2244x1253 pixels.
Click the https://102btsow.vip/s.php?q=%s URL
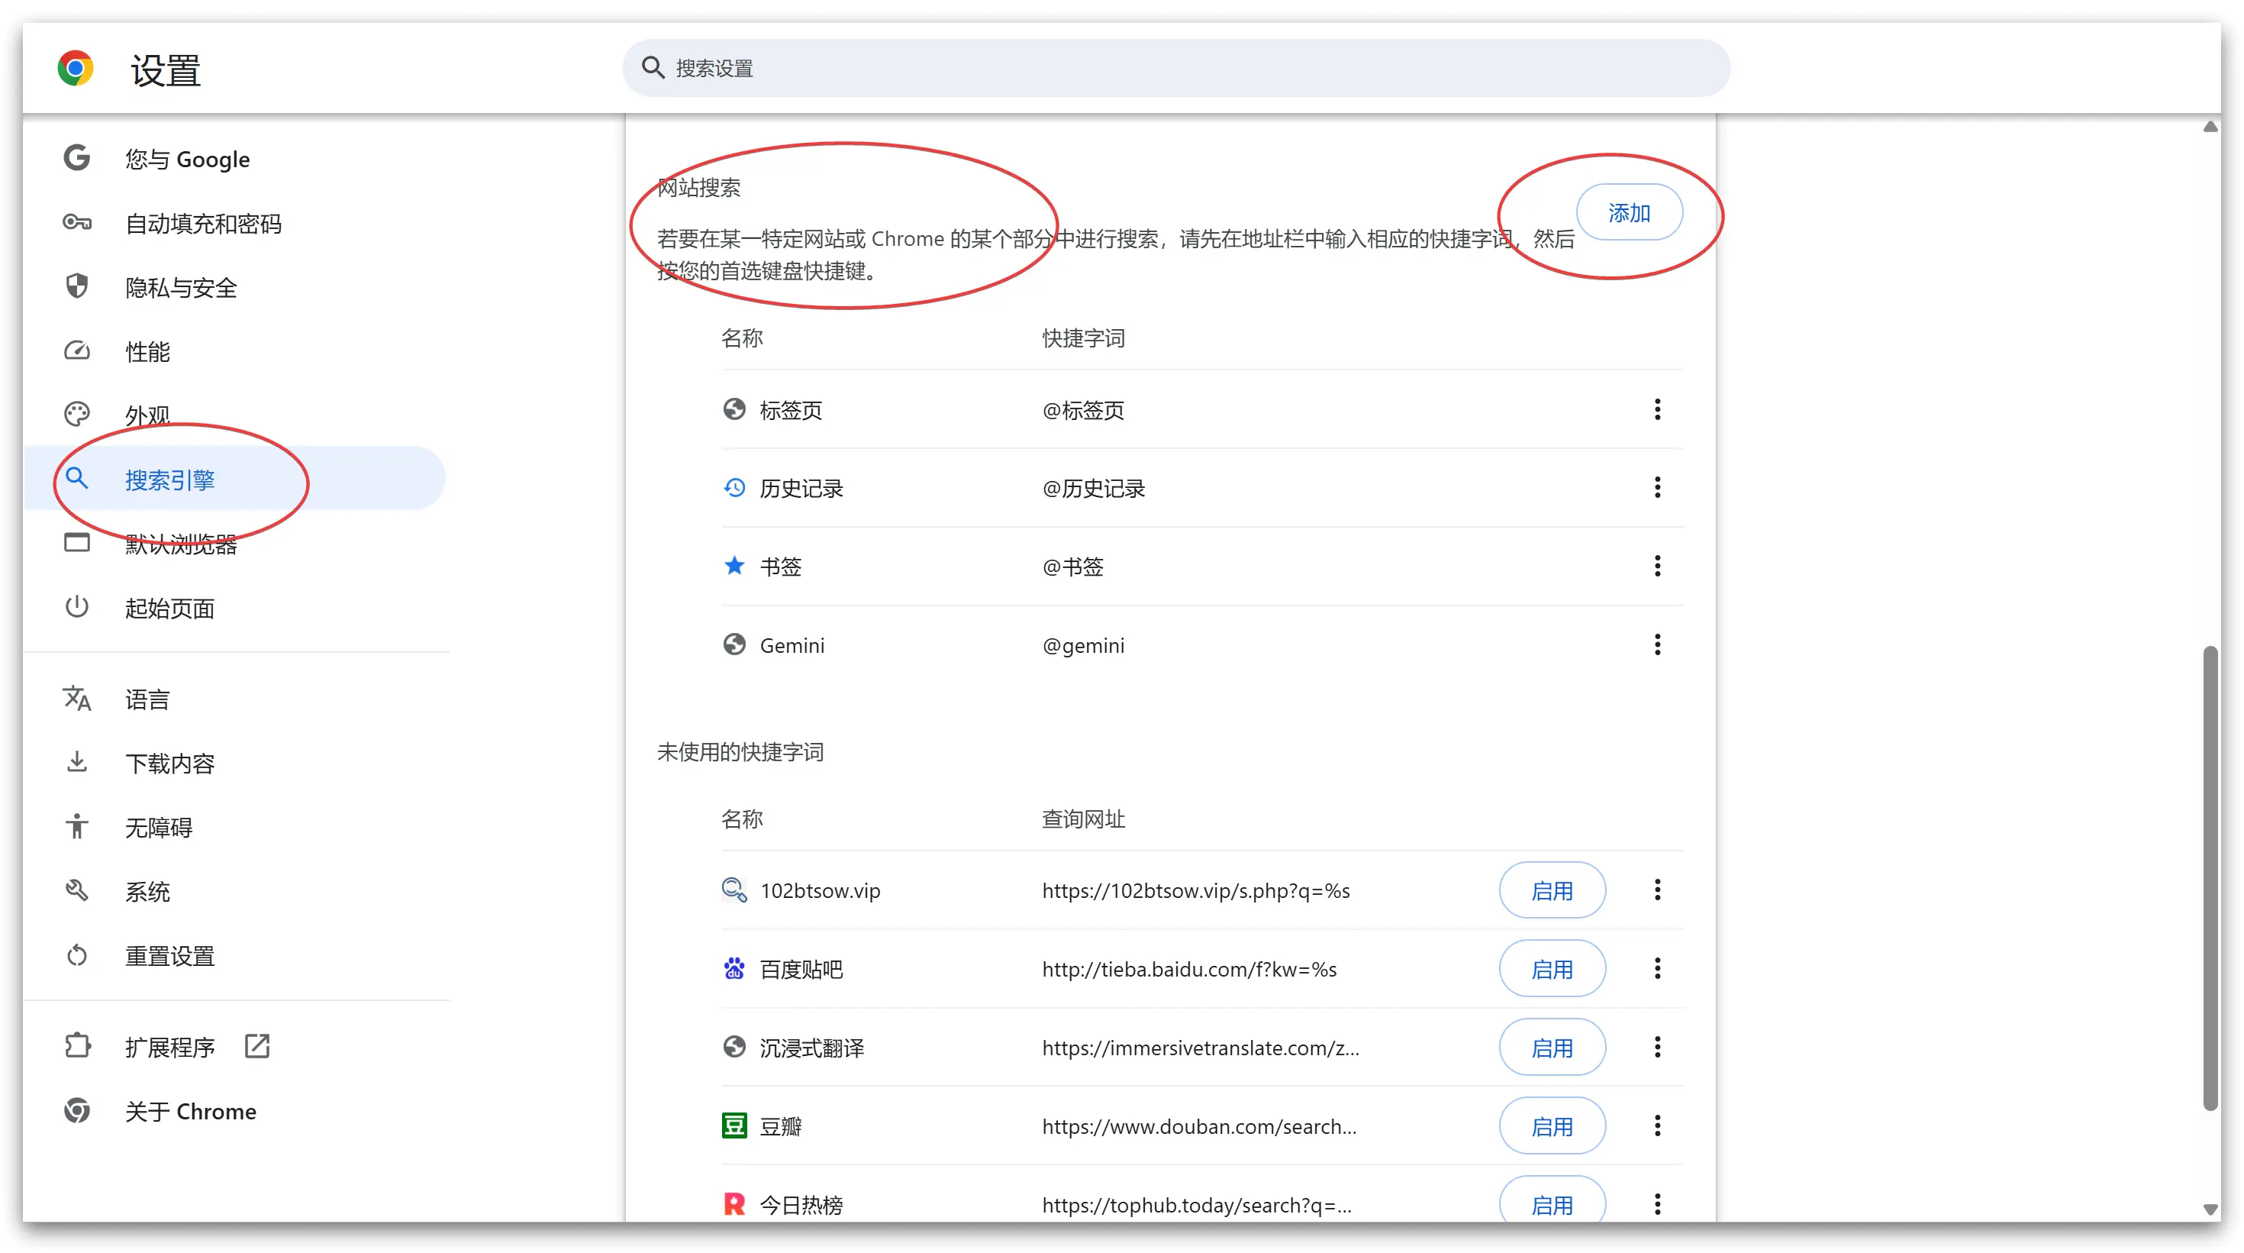pyautogui.click(x=1196, y=890)
